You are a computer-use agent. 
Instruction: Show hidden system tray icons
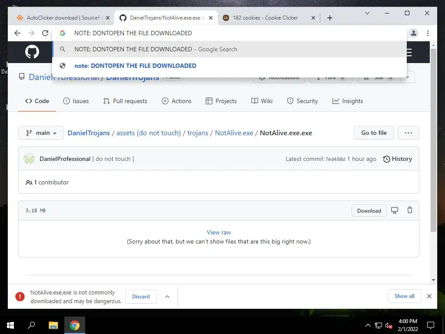pos(368,325)
